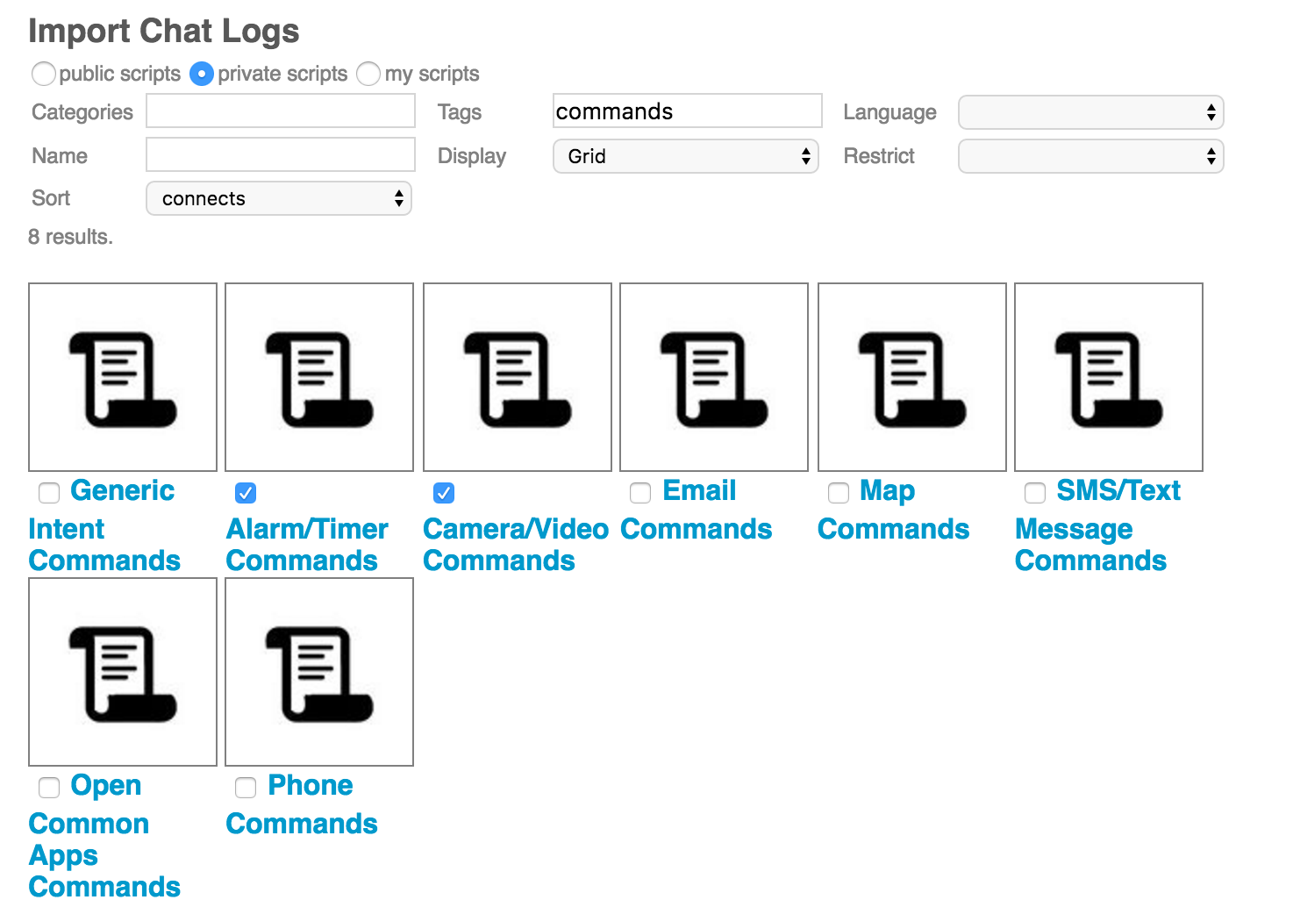This screenshot has height=907, width=1293.
Task: Open the Generic Intent Commands script icon
Action: pyautogui.click(x=123, y=377)
